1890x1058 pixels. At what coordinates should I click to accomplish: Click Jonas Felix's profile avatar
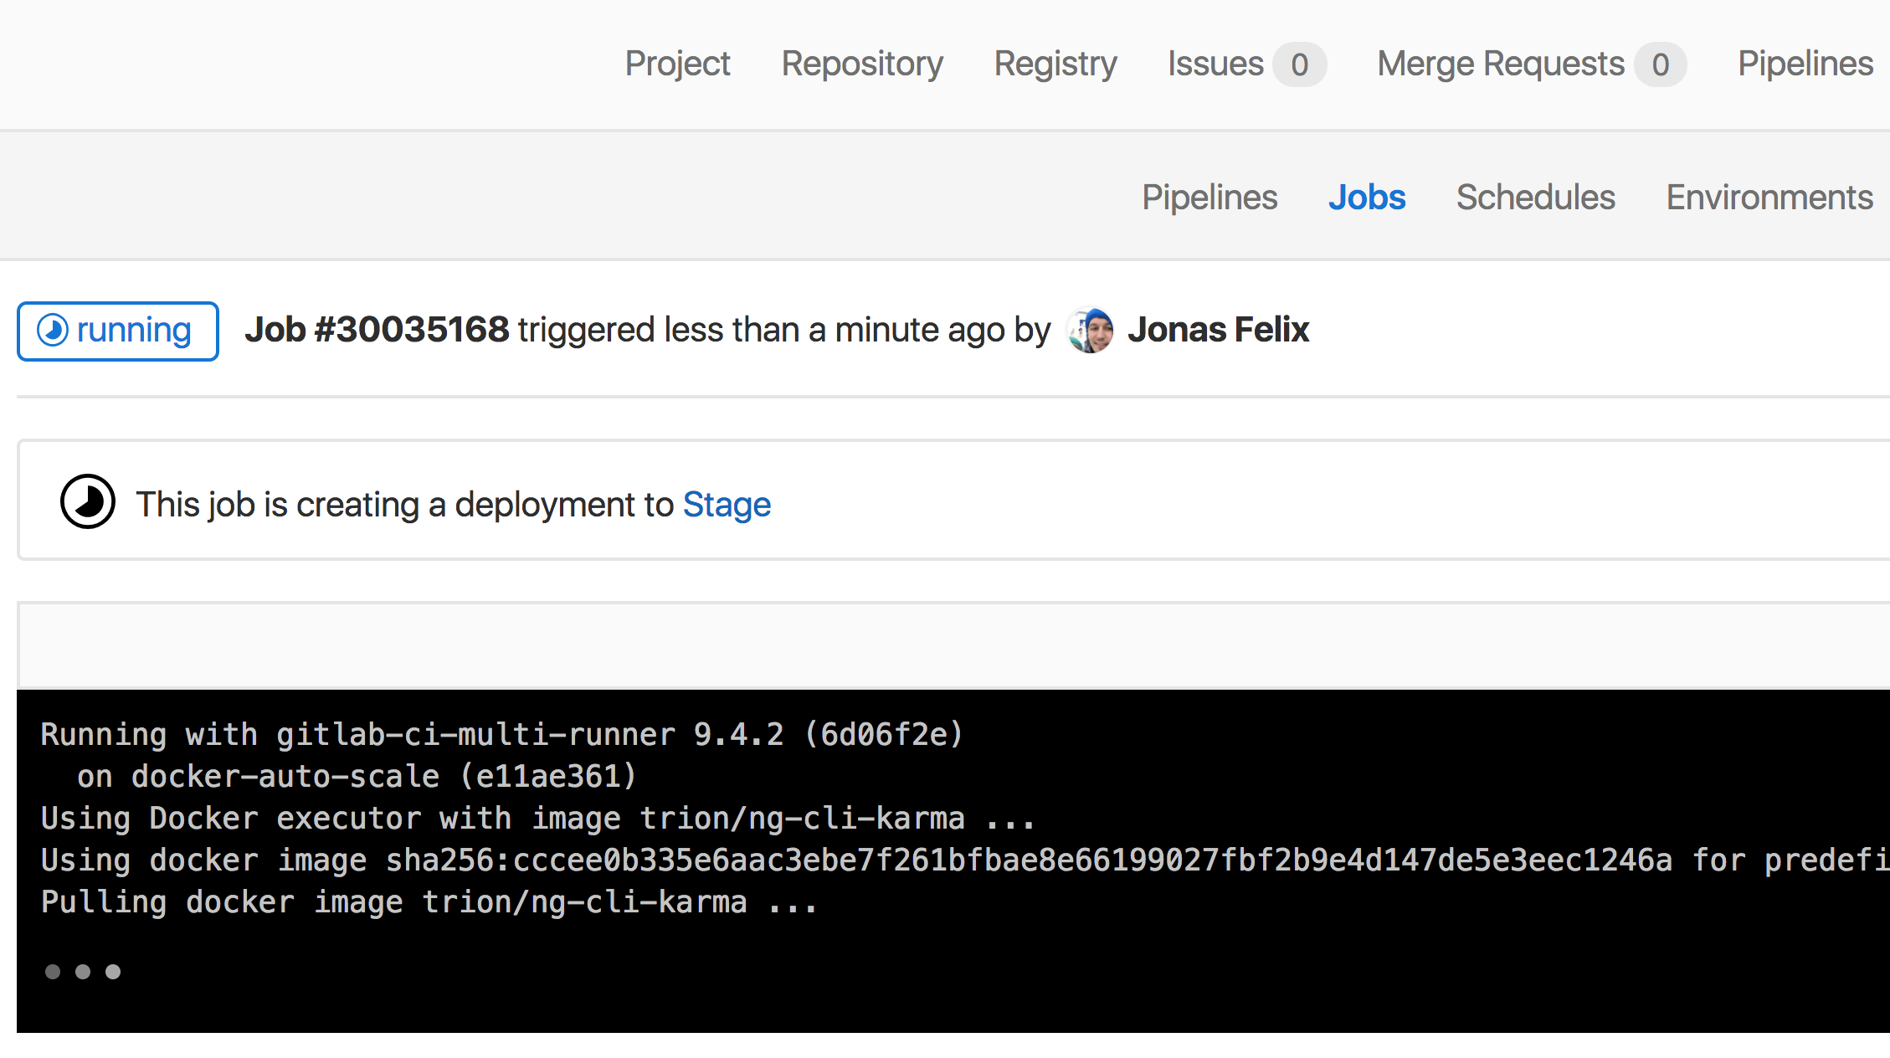tap(1090, 330)
